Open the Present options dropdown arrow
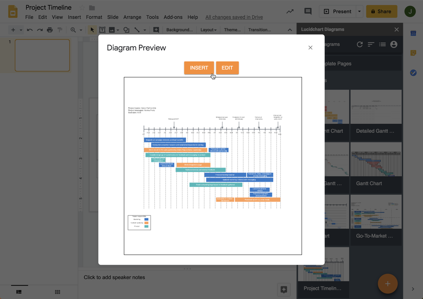Screen dimensions: 423x299 click(359, 11)
